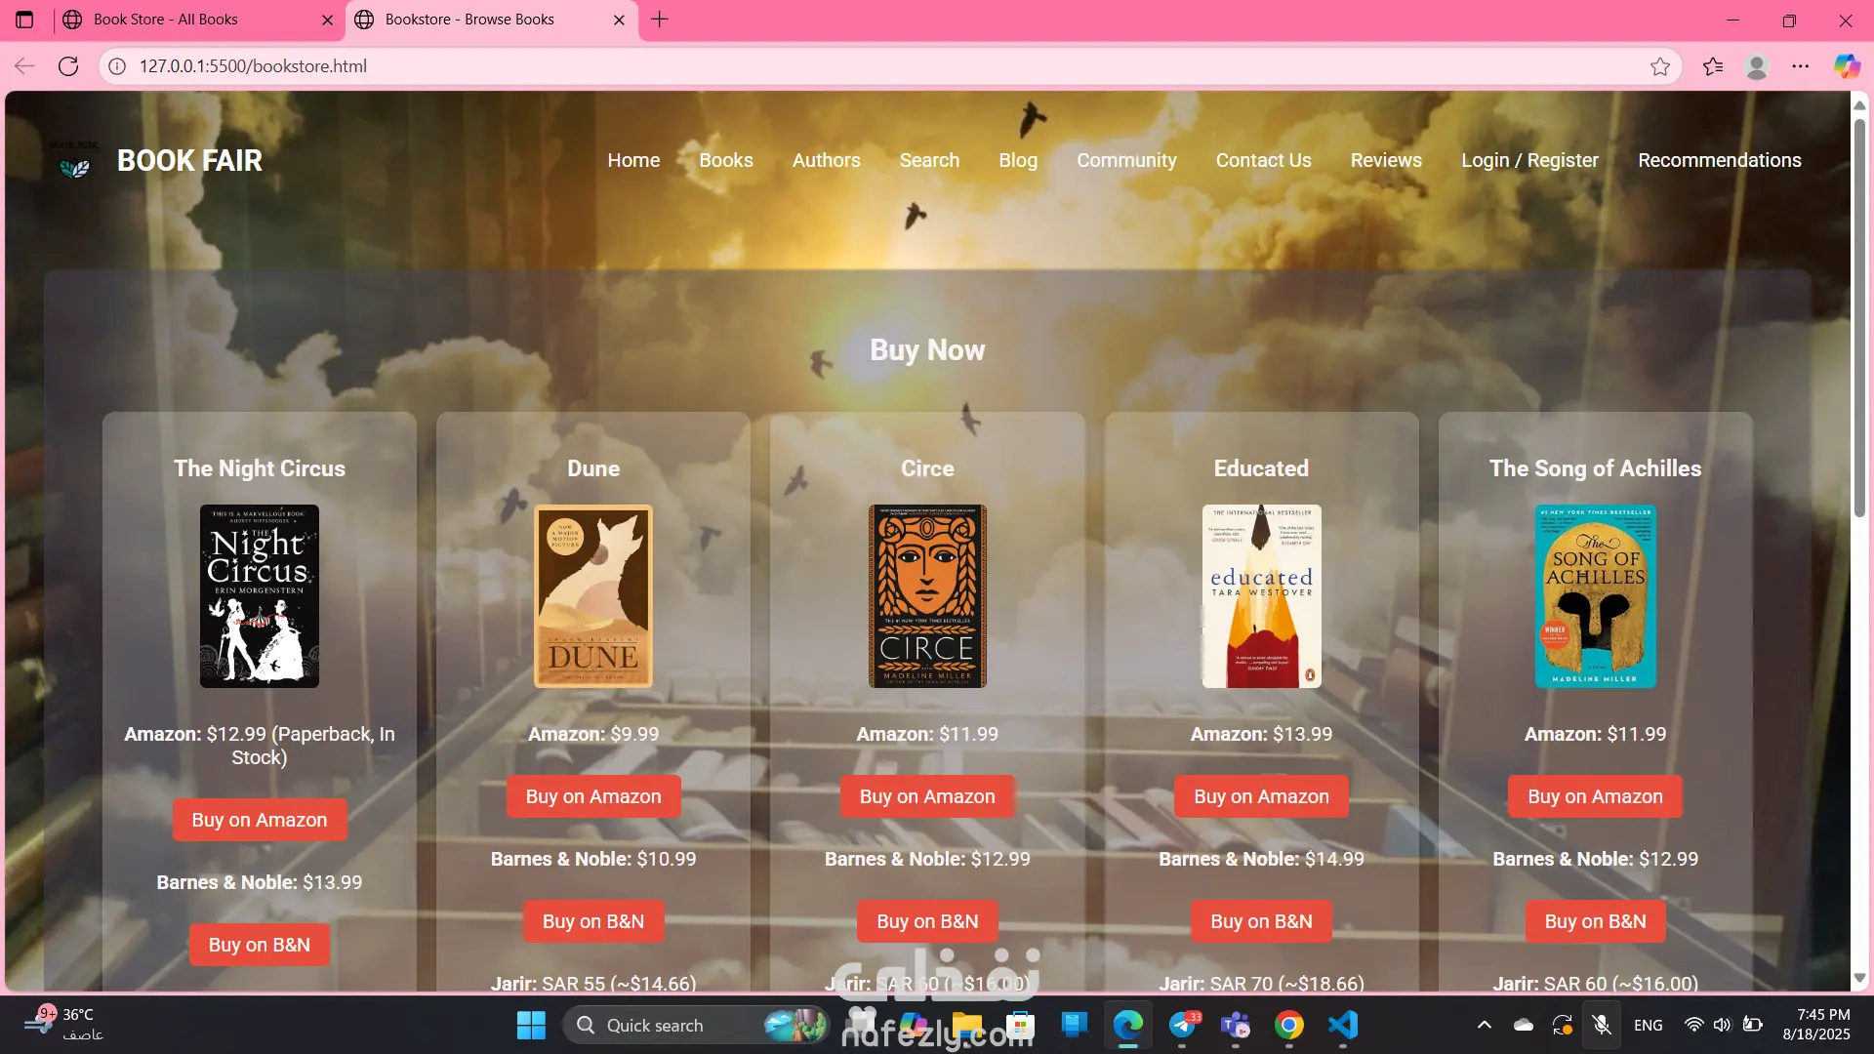Open the Search page link
The height and width of the screenshot is (1054, 1874).
click(x=929, y=160)
